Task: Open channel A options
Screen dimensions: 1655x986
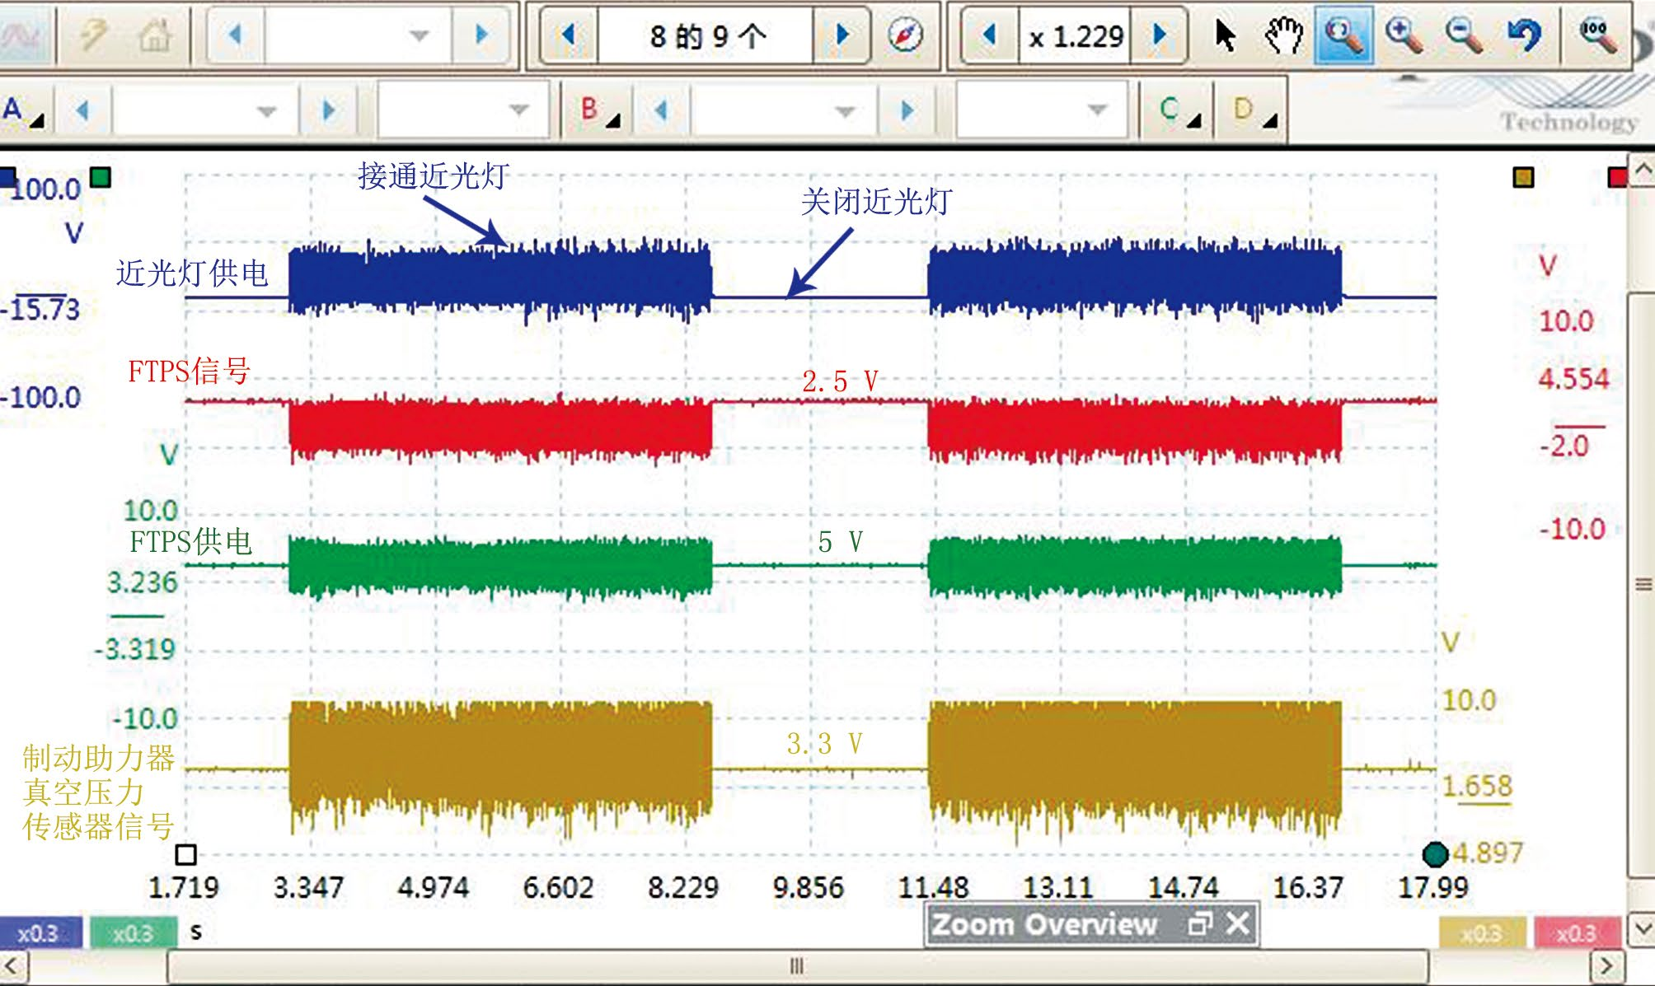Action: [23, 111]
